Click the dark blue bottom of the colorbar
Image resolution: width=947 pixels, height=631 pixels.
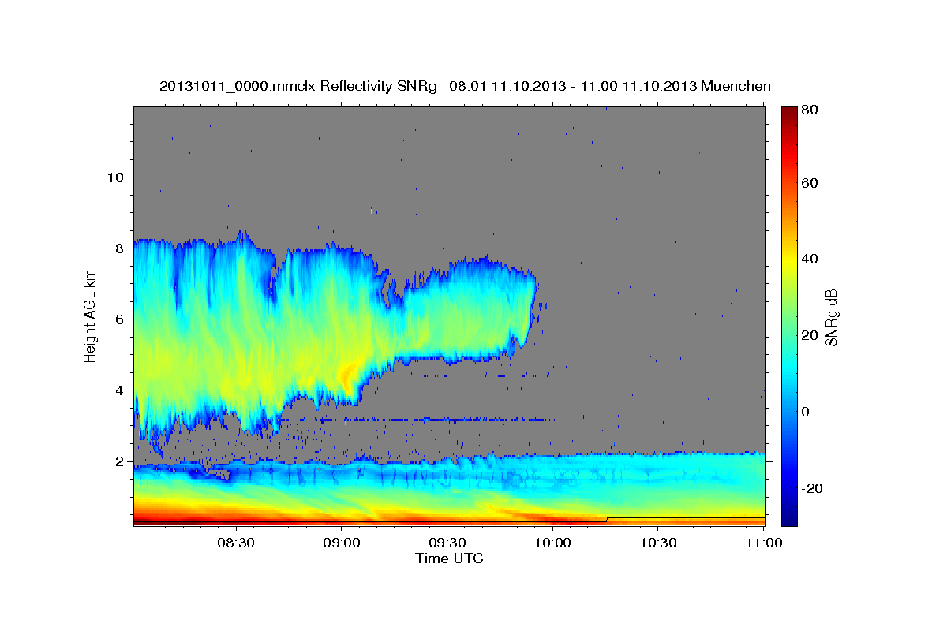(788, 517)
